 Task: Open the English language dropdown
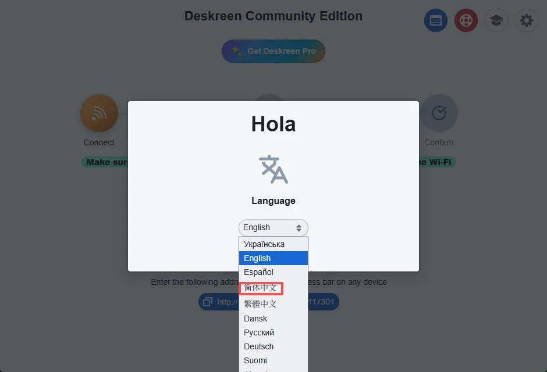273,228
